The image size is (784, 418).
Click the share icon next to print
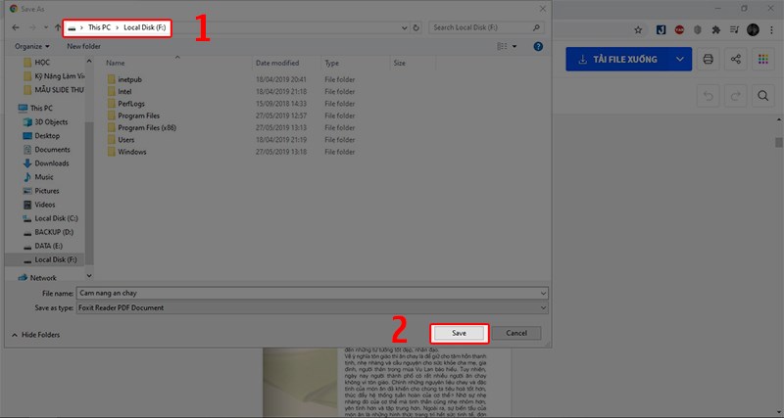(x=735, y=60)
